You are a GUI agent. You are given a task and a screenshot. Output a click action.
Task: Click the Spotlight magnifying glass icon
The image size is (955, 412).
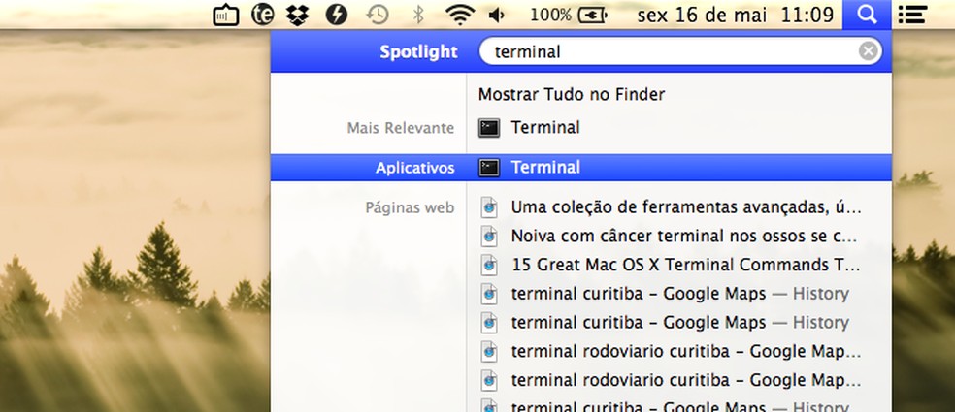[x=867, y=15]
